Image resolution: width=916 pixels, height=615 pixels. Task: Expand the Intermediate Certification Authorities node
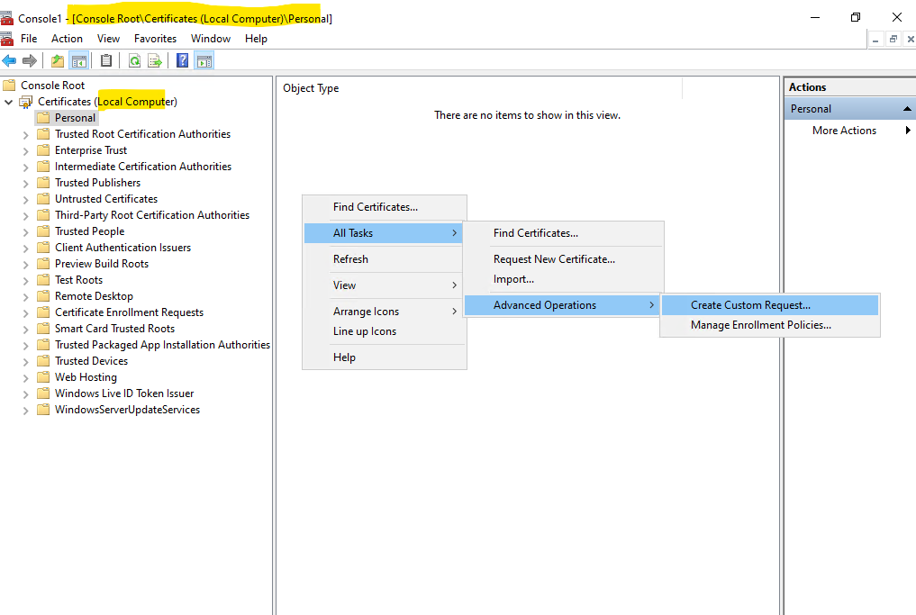tap(26, 167)
